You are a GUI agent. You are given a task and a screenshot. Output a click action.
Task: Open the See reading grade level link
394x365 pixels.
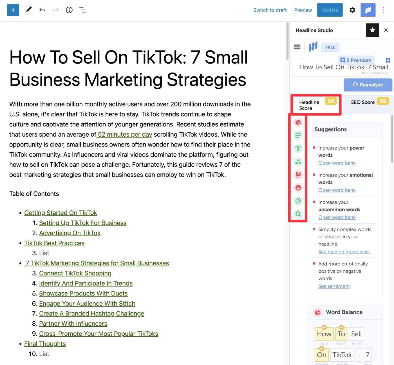coord(344,252)
